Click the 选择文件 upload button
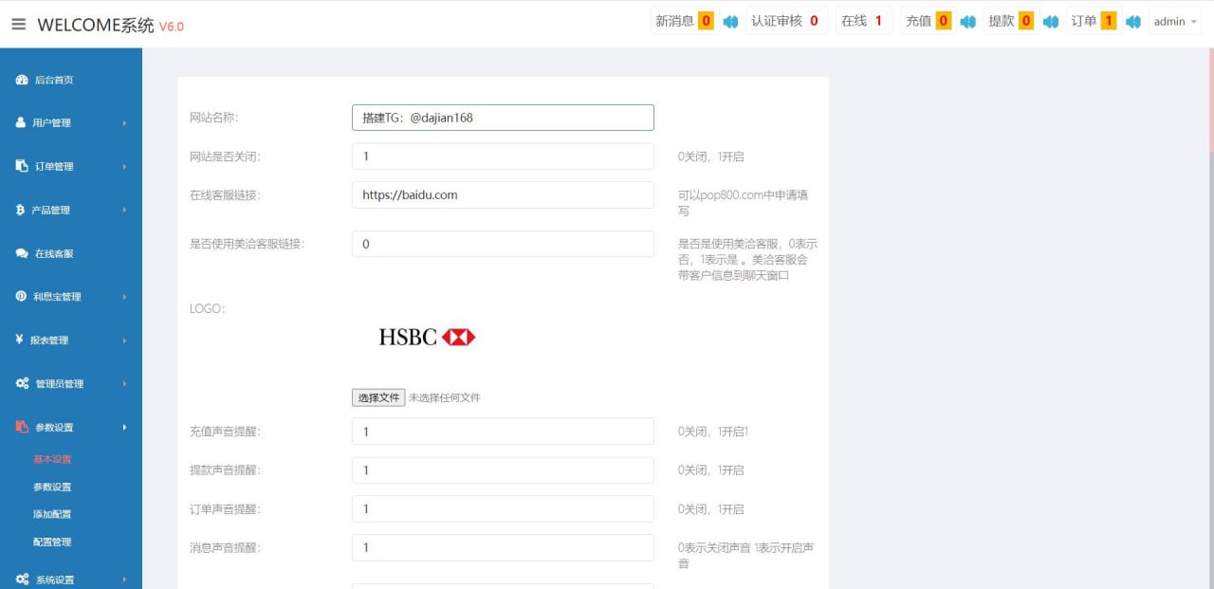Image resolution: width=1214 pixels, height=589 pixels. point(378,397)
